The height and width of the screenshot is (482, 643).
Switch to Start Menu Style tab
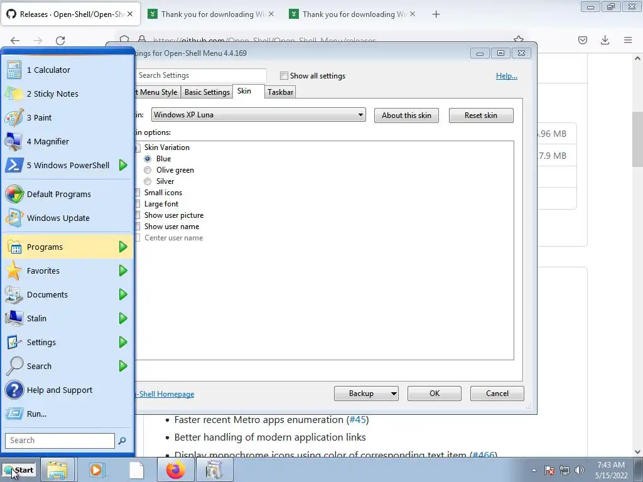[157, 92]
